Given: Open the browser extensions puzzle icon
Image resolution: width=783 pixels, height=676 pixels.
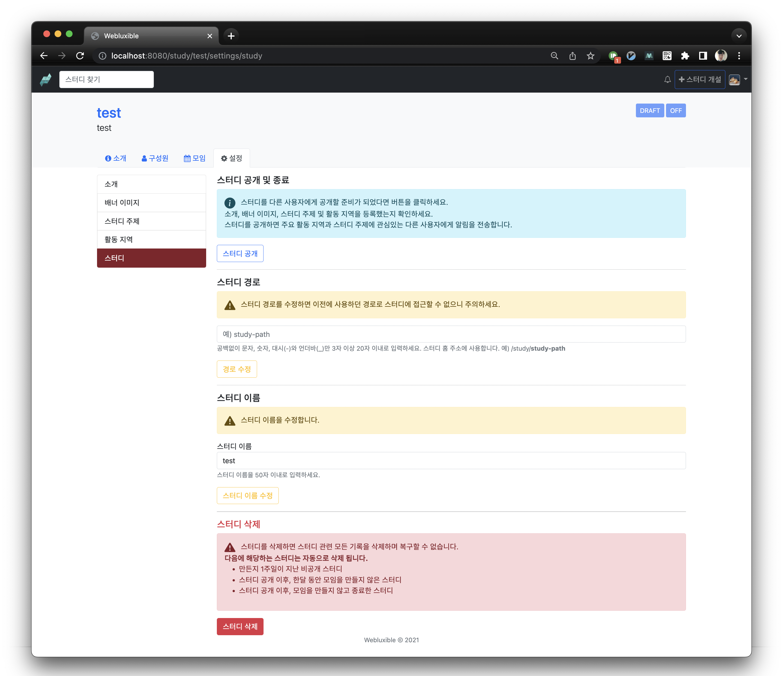Looking at the screenshot, I should click(685, 56).
